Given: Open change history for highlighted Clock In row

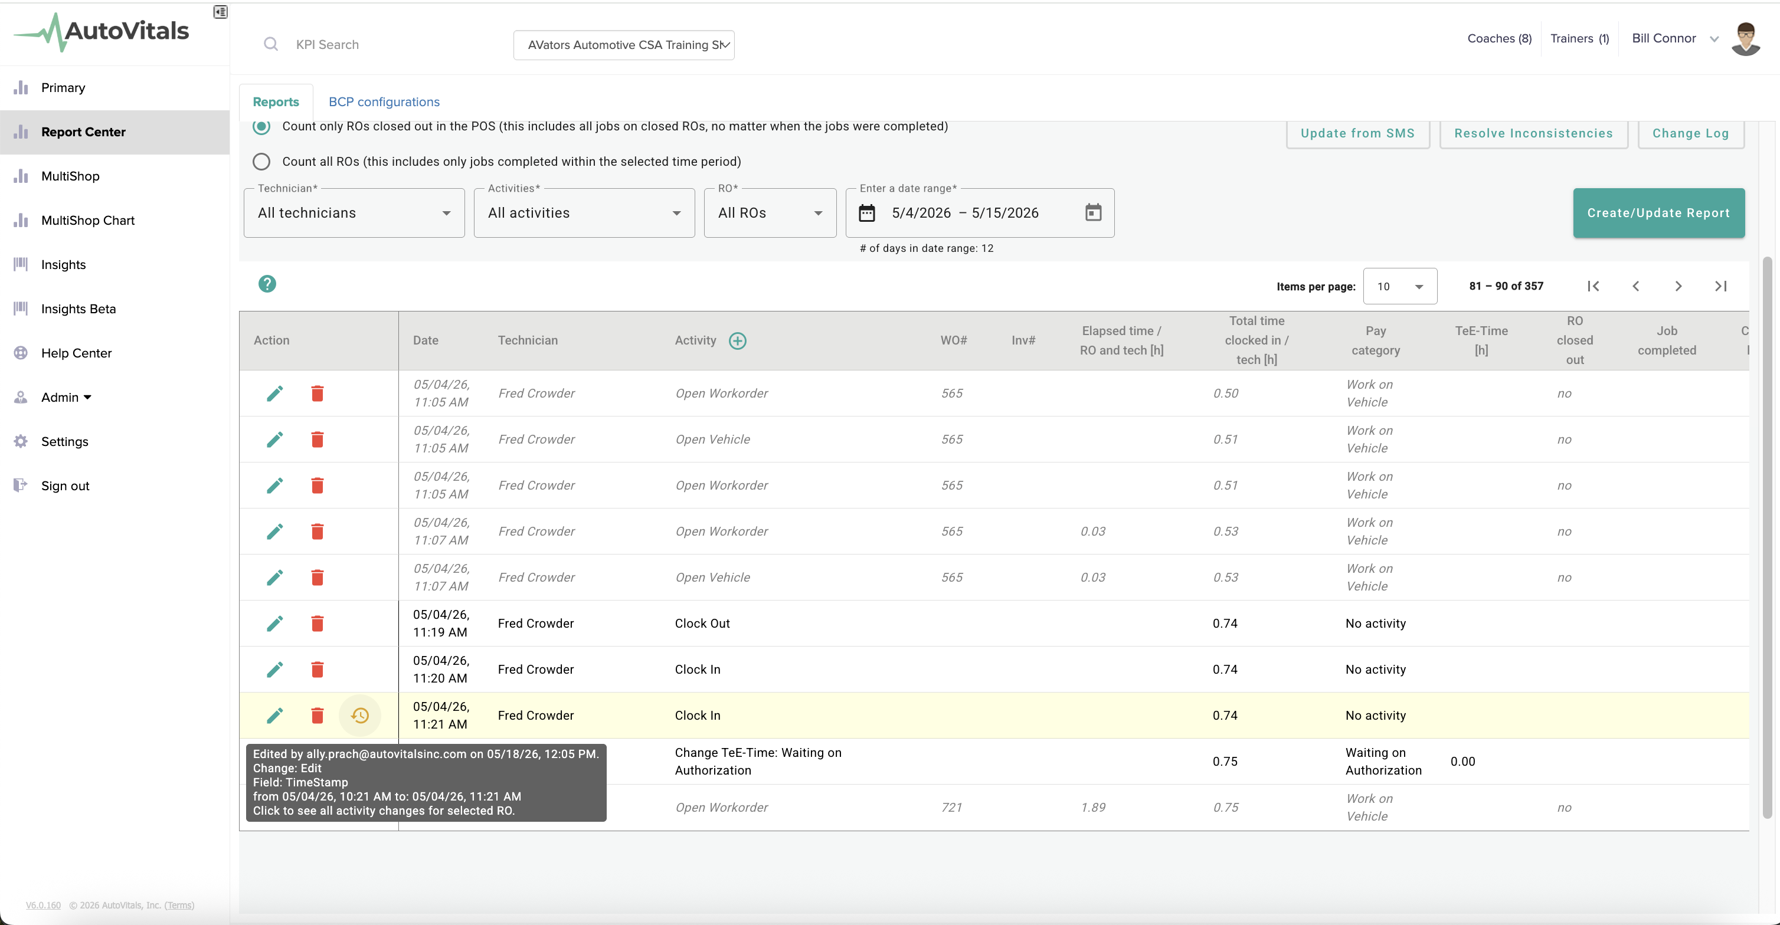Looking at the screenshot, I should 360,716.
